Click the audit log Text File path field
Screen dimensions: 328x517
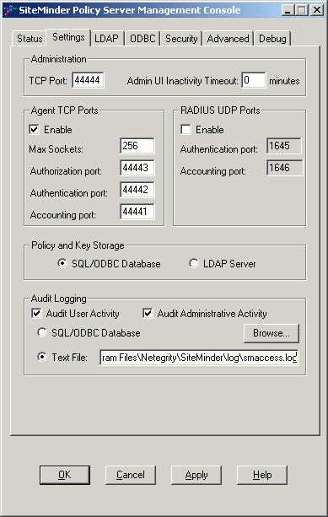click(x=199, y=358)
